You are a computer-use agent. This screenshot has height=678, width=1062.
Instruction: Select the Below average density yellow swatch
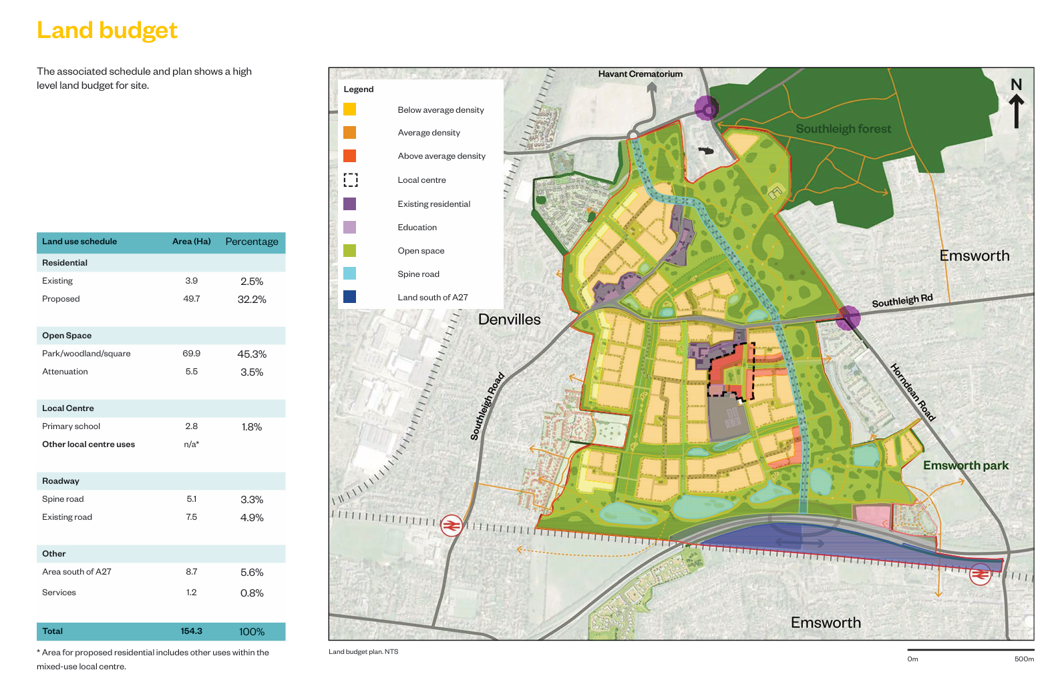(350, 109)
